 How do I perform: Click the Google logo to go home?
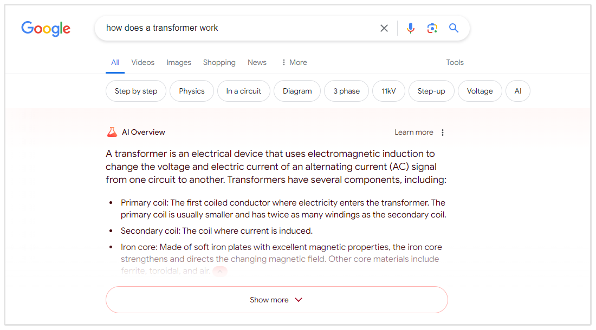coord(46,29)
